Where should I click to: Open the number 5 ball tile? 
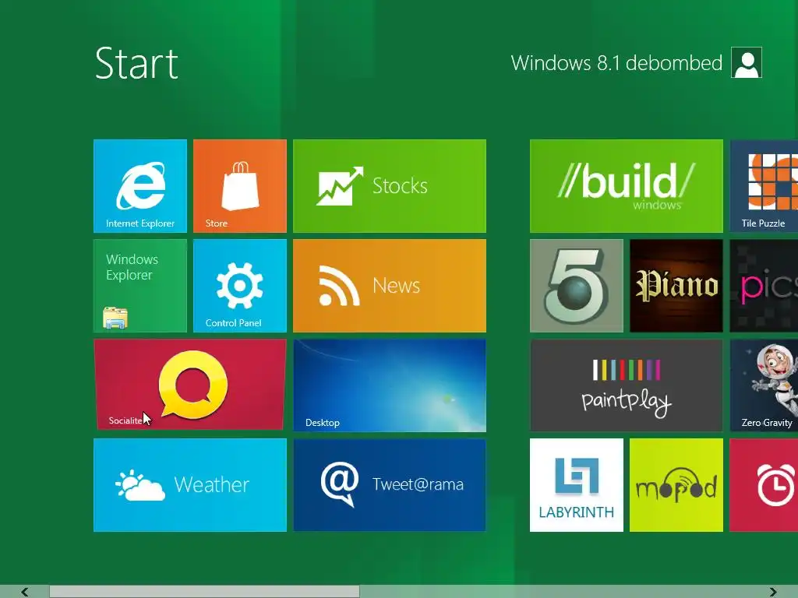[576, 286]
